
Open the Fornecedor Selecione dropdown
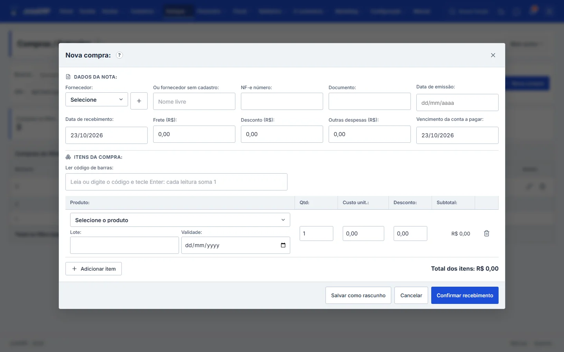(97, 100)
